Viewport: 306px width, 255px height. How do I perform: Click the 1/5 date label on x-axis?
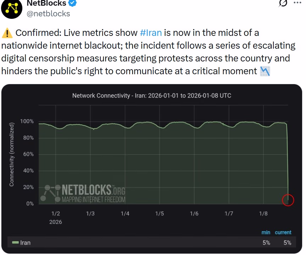[x=159, y=214]
